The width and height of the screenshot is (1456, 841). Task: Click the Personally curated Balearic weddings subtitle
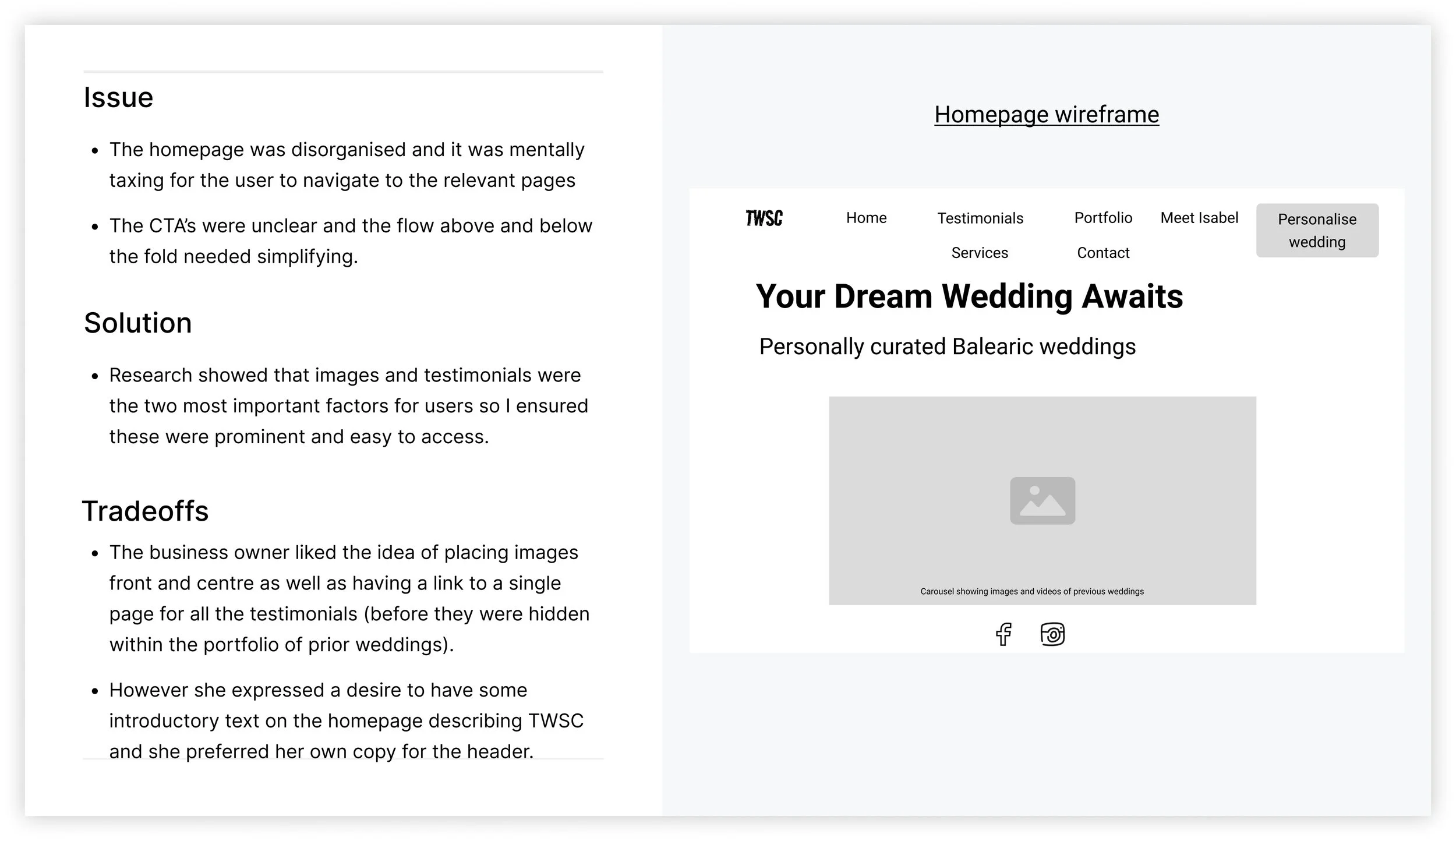point(947,347)
